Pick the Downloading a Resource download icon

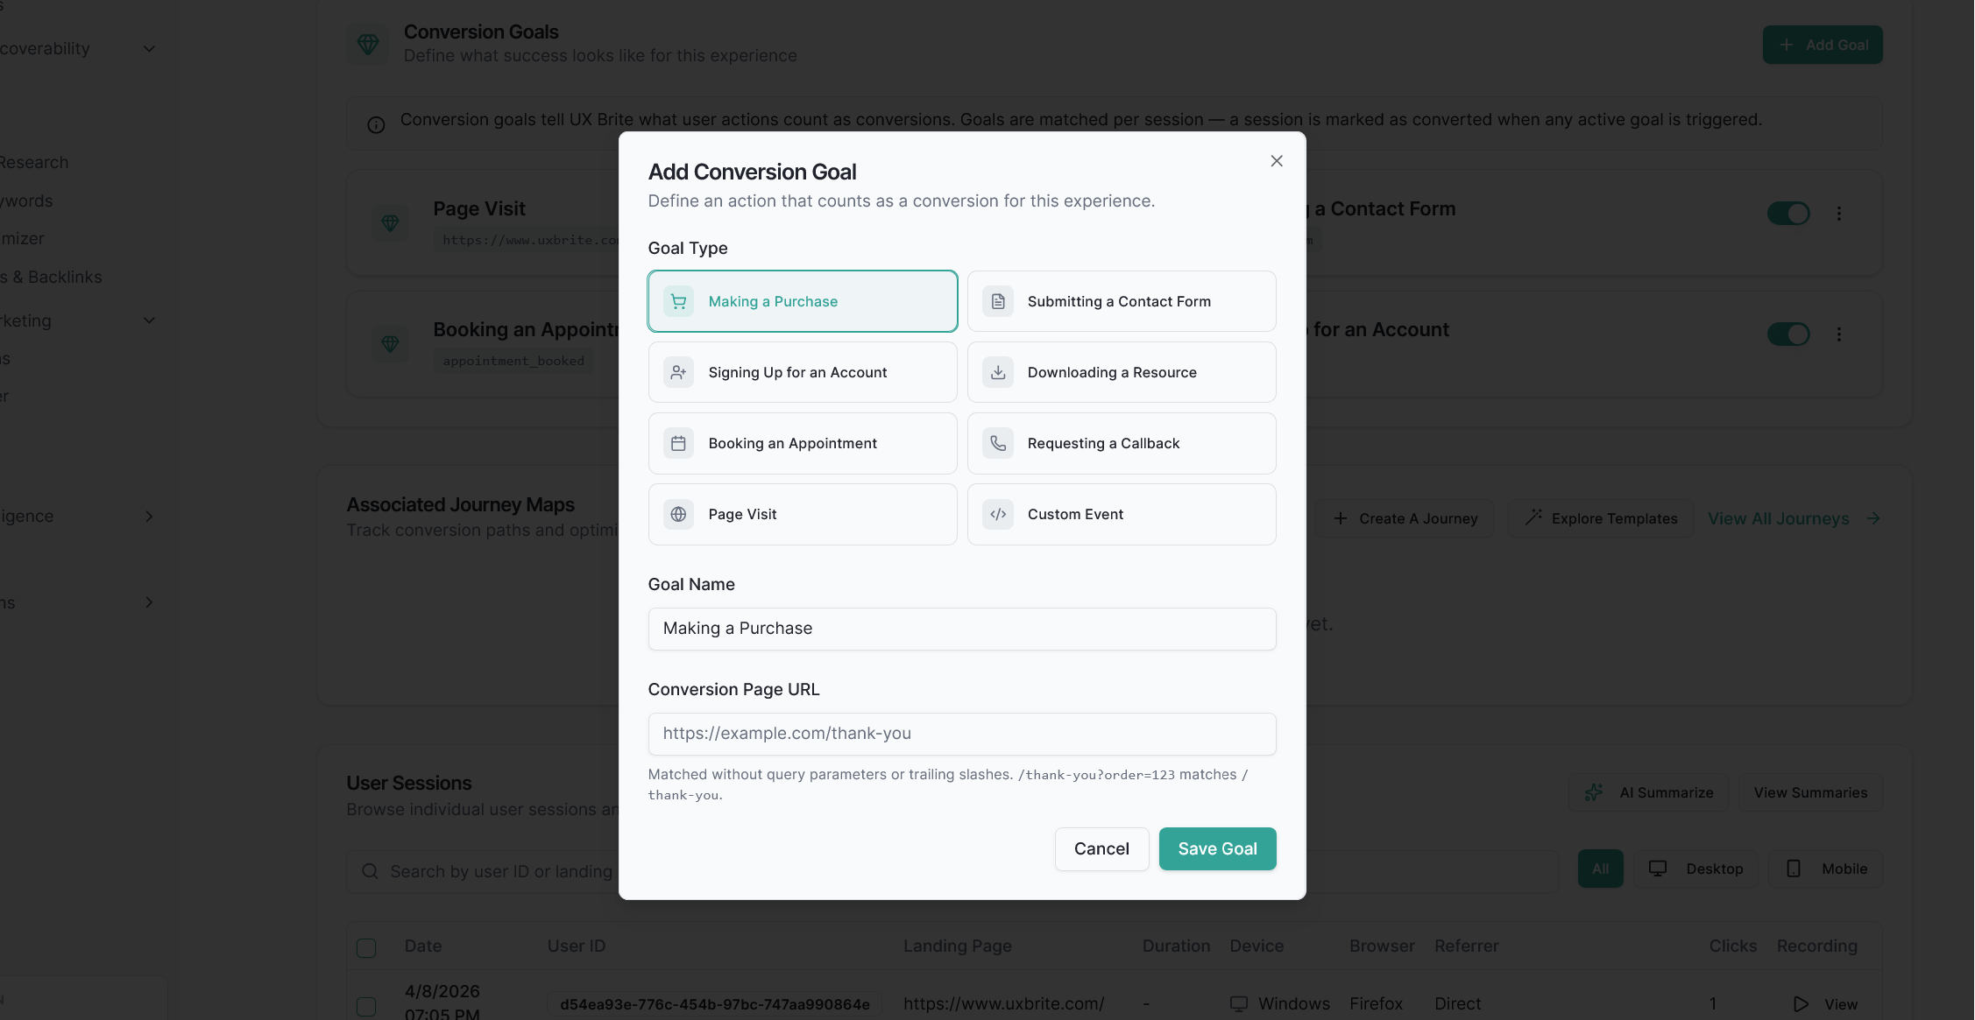998,372
